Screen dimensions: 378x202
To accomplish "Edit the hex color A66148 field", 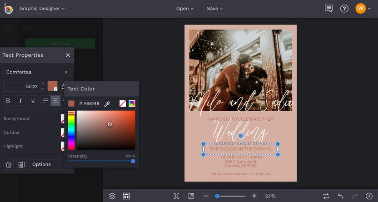I will click(90, 103).
